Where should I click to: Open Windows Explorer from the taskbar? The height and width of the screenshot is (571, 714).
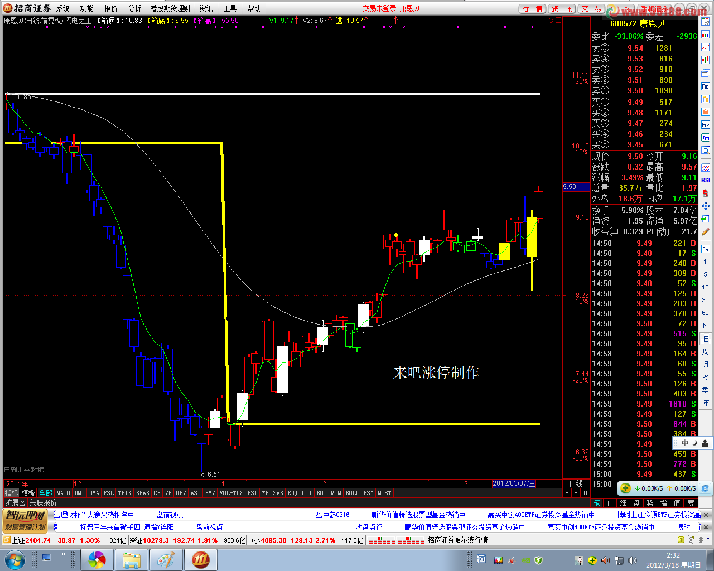132,560
